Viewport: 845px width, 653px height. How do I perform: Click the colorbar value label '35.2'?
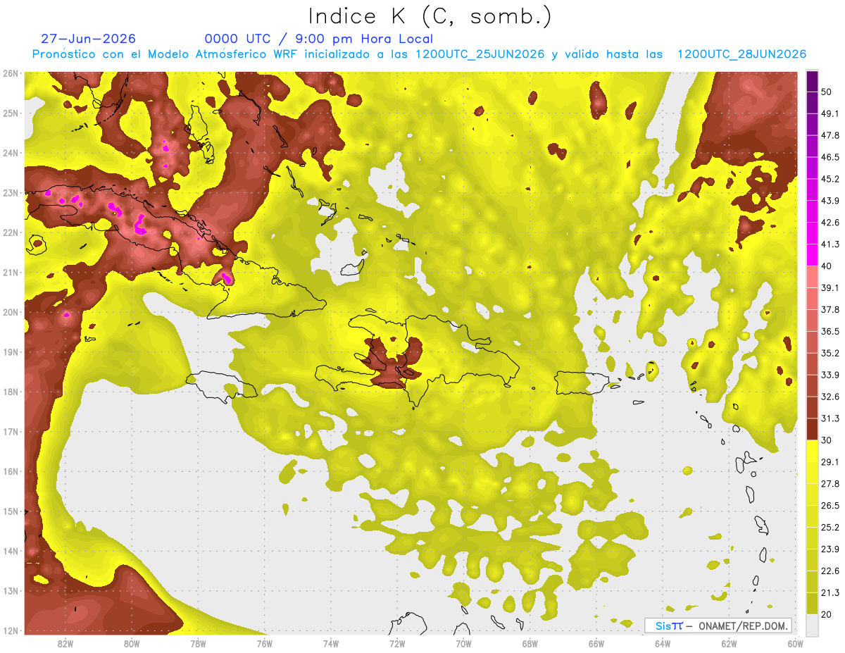coord(830,353)
